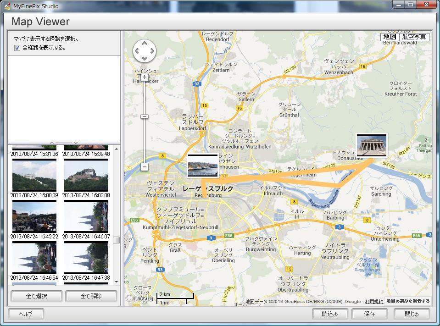Click the Walhalla temple photo marker

371,145
